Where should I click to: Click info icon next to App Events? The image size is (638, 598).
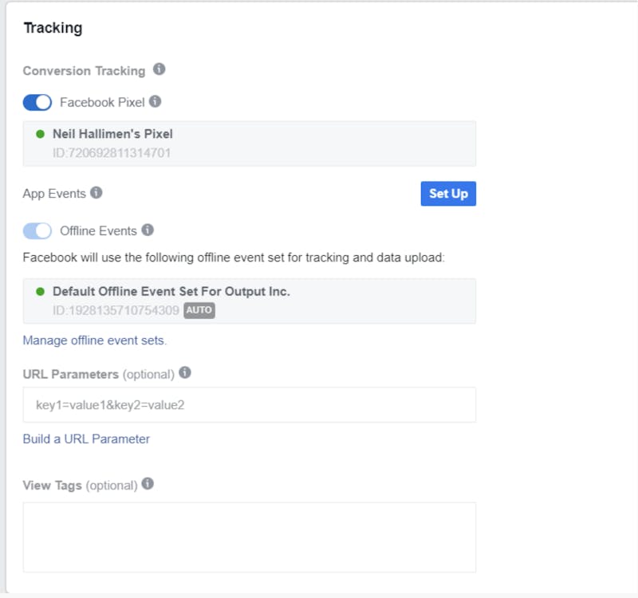(x=96, y=192)
